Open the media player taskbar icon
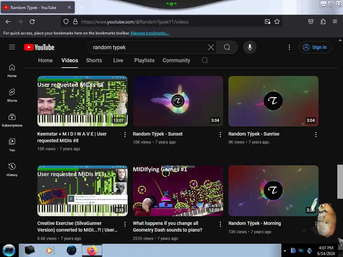The width and height of the screenshot is (343, 257). [x=50, y=250]
